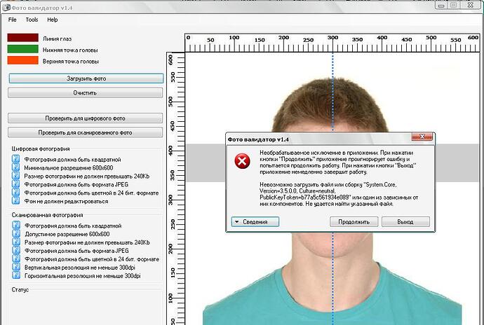Click the Выход button in dialog
The width and height of the screenshot is (484, 325).
(405, 222)
